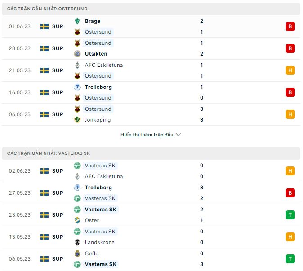Click the Utsikten club logo
This screenshot has width=303, height=271.
[77, 54]
